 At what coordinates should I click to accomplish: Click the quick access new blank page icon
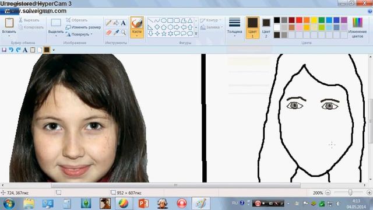[40, 50]
